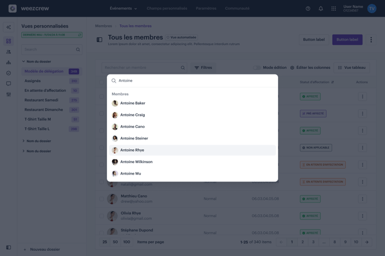Click the Antoine search input in popup
This screenshot has width=385, height=256.
(192, 81)
